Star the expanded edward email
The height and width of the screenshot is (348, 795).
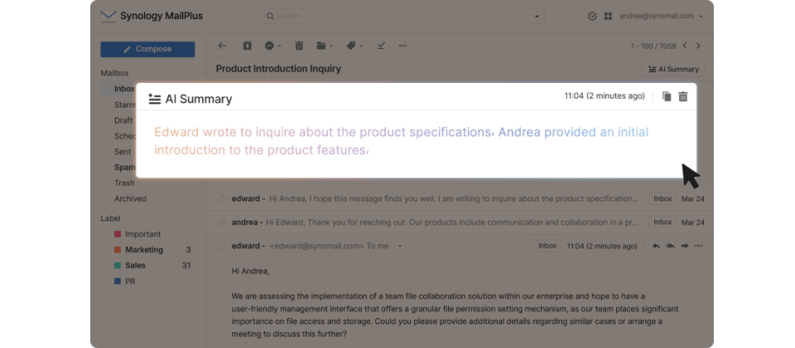coord(222,246)
